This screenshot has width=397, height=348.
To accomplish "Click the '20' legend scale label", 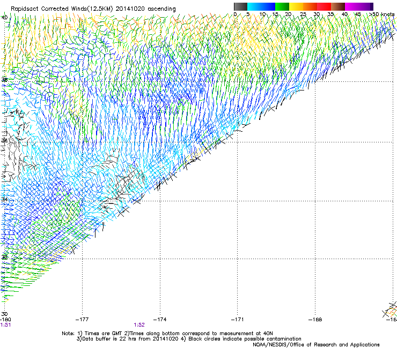I will [x=288, y=14].
